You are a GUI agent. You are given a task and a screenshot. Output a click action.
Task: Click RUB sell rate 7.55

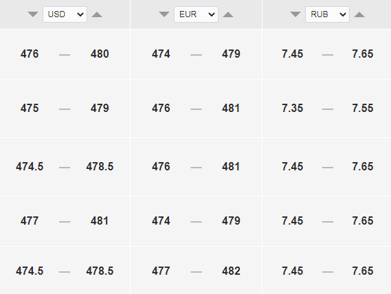tap(363, 109)
